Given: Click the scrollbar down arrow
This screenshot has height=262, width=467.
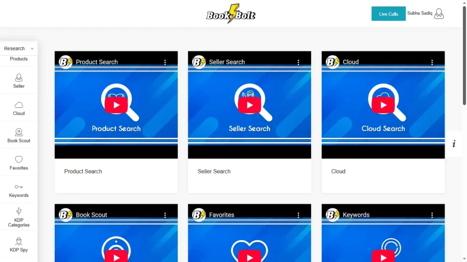Looking at the screenshot, I should click(x=464, y=259).
